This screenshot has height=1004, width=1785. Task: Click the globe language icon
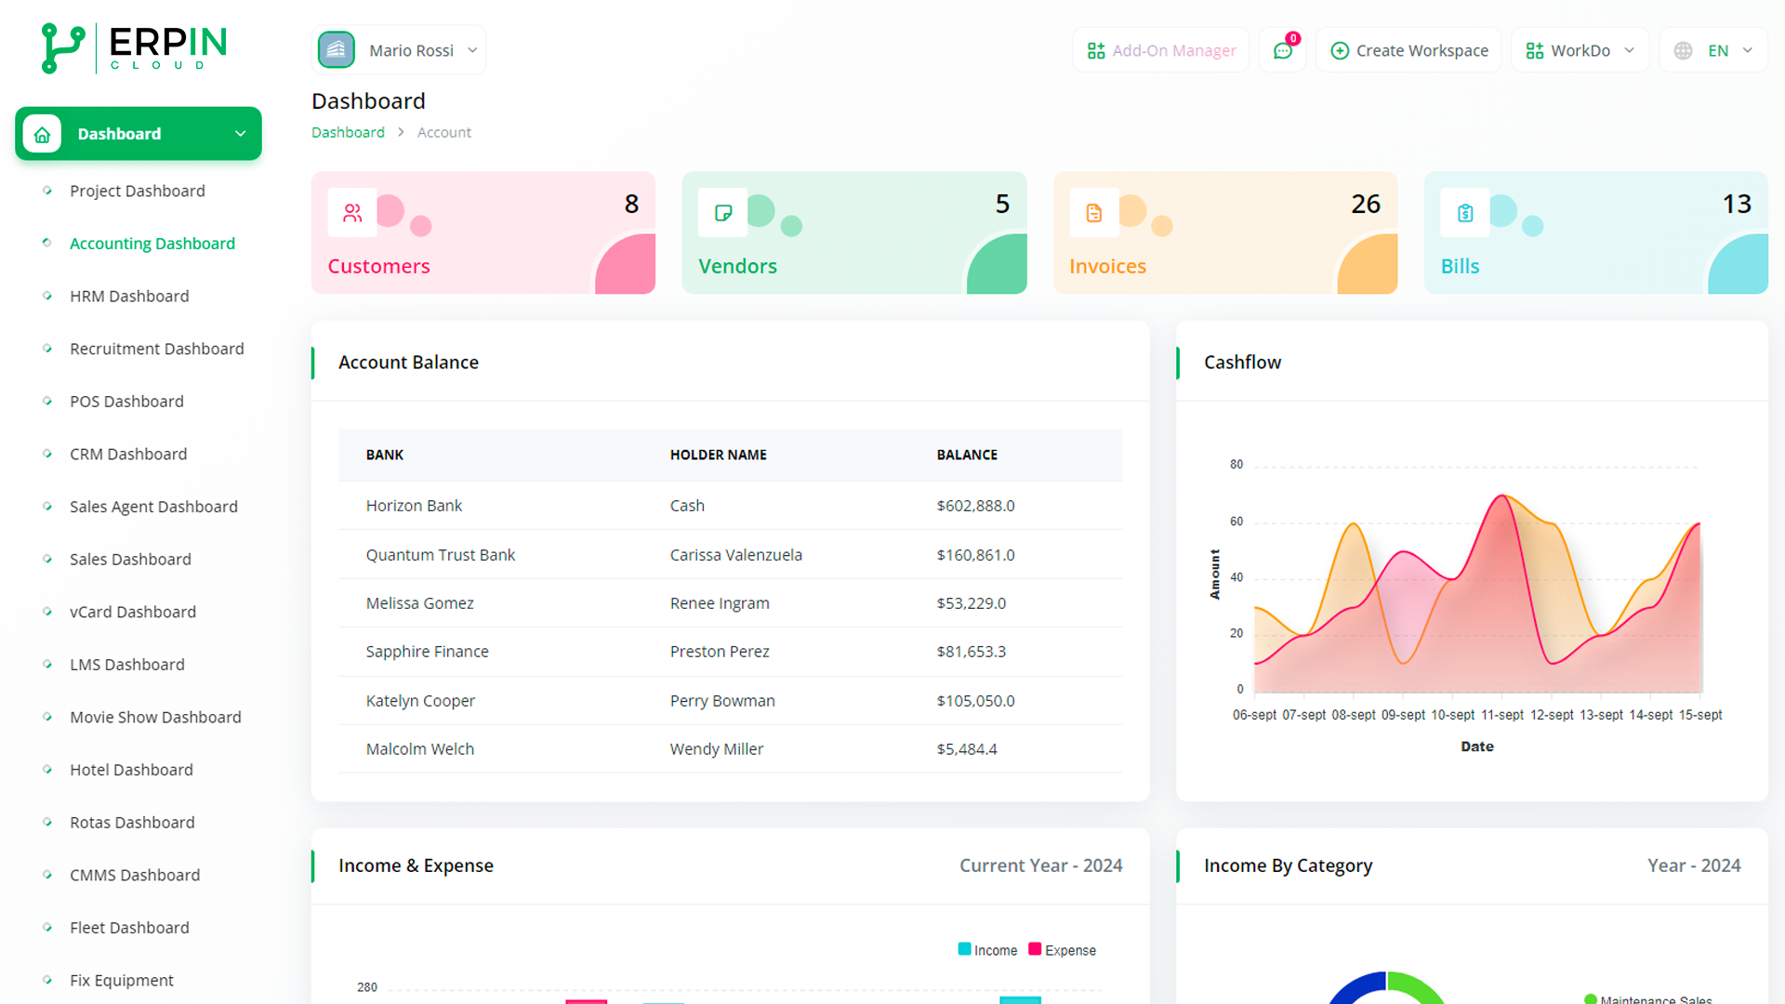(1683, 50)
